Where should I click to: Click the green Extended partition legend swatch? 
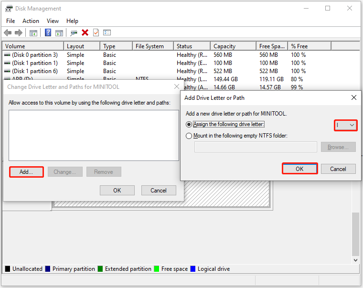[100, 269]
